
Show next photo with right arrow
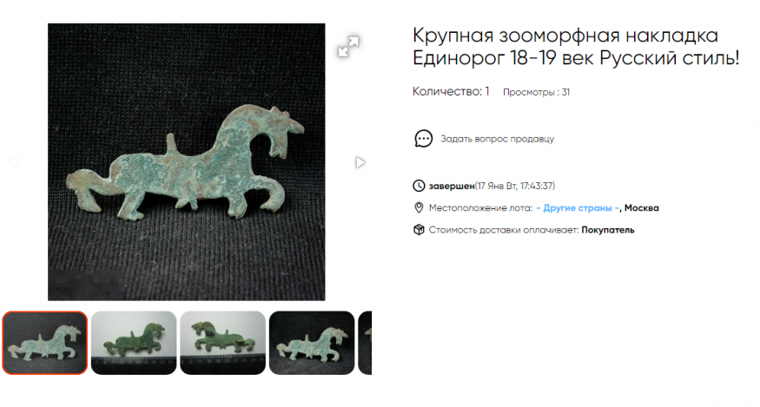coord(360,162)
